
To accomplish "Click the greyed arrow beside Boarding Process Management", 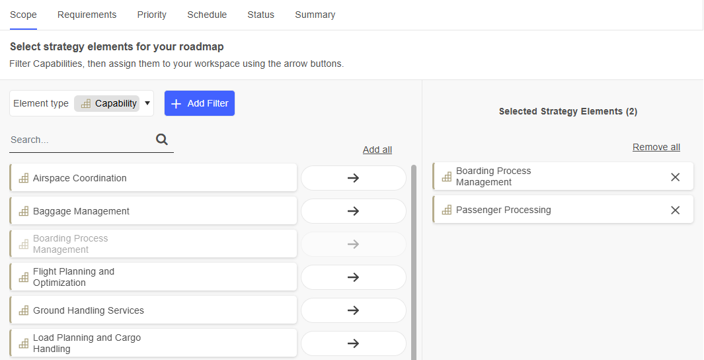I will 354,244.
